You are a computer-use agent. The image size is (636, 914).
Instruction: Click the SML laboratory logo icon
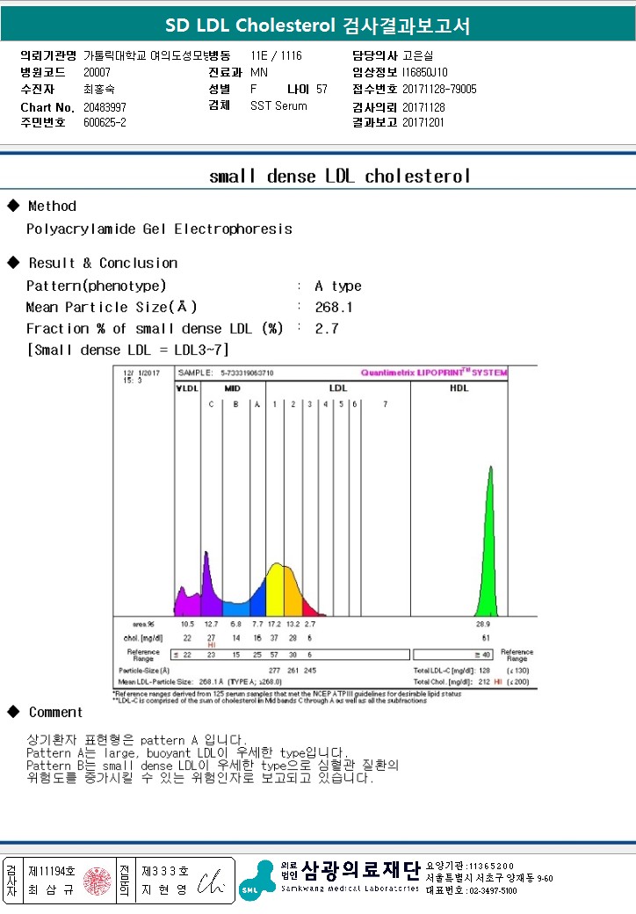[x=257, y=881]
